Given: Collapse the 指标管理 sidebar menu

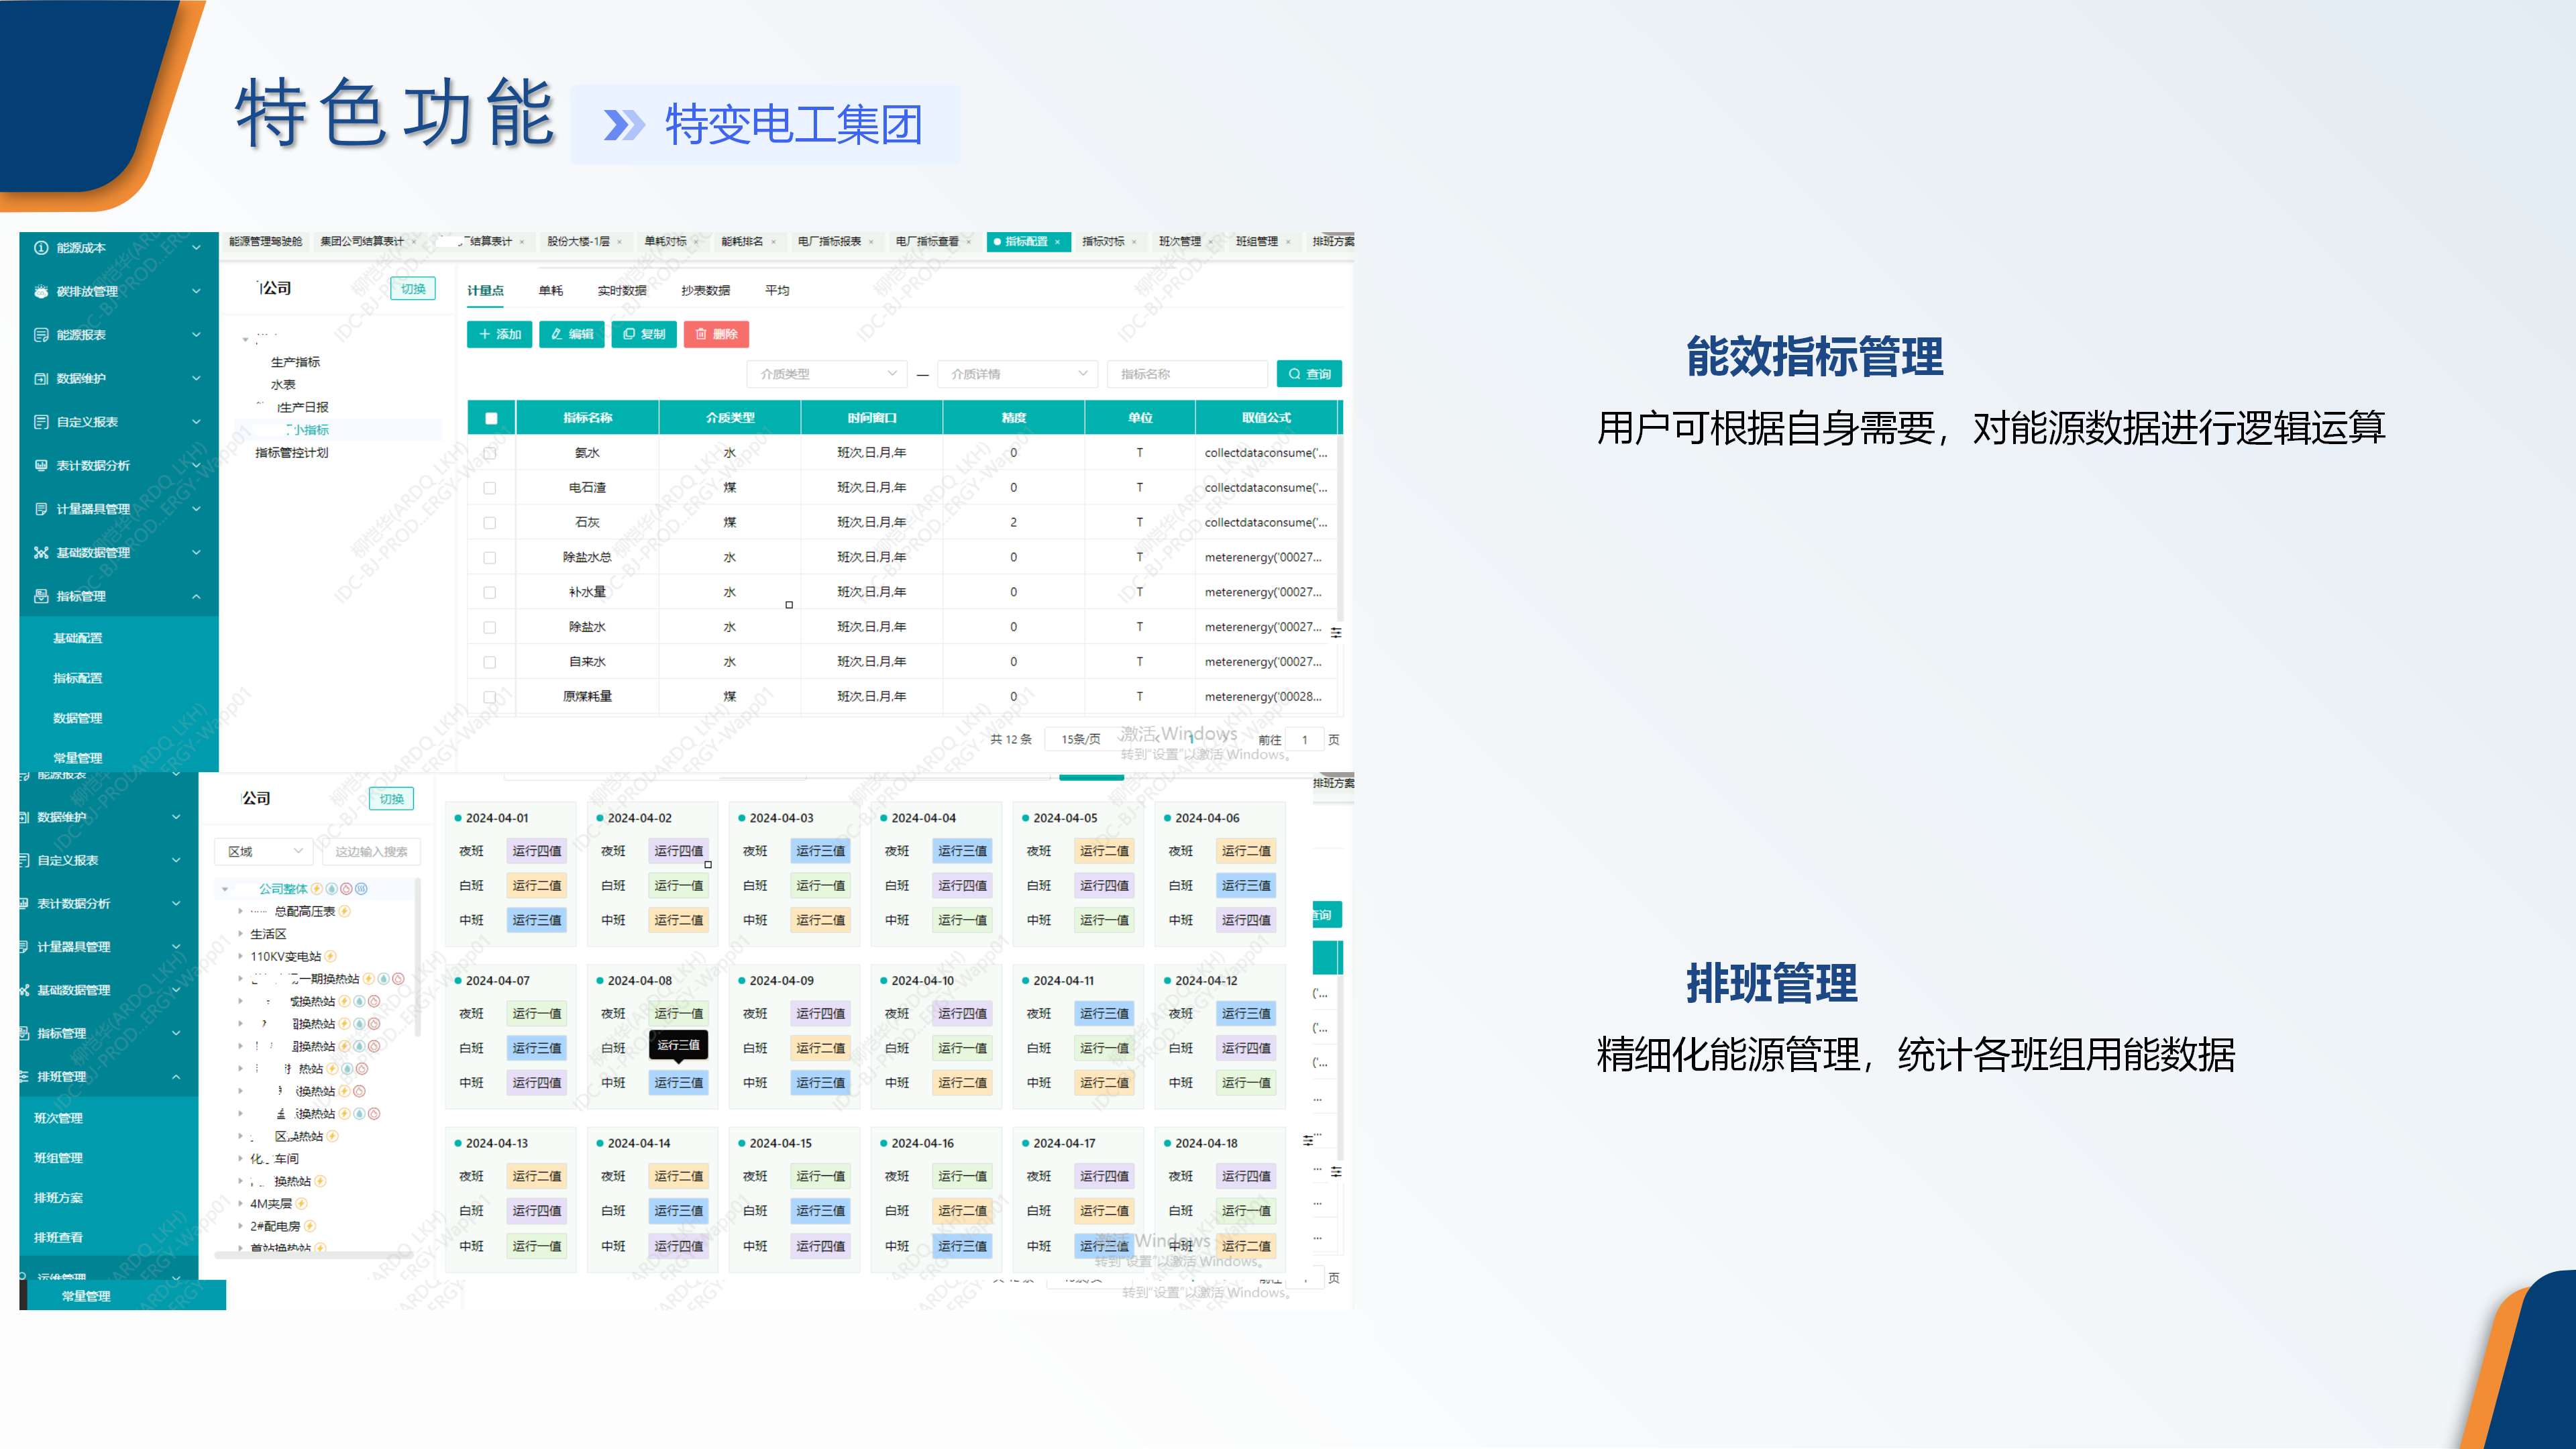Looking at the screenshot, I should coord(196,596).
